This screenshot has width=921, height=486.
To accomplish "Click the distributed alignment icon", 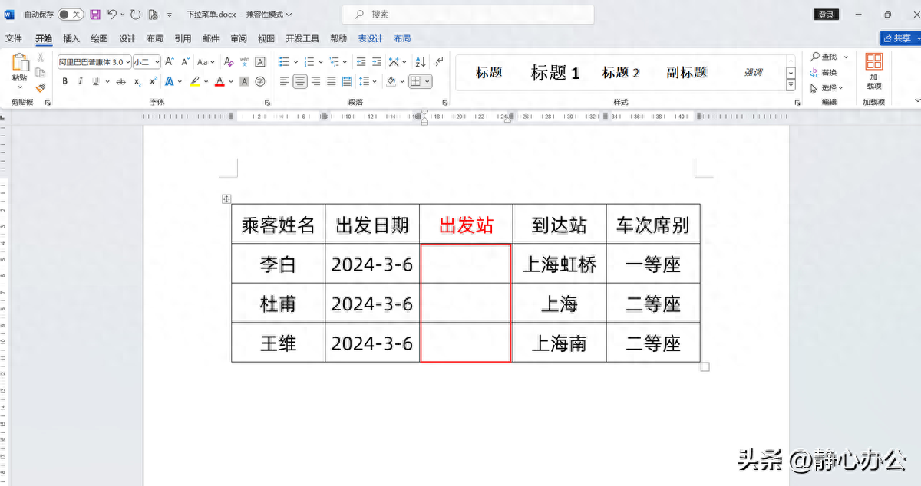I will pyautogui.click(x=347, y=81).
